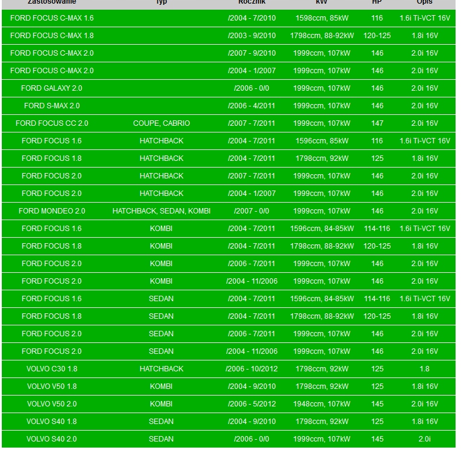Select the "FORD S-MAX 2.0" cell
Screen dimensions: 461x450
click(52, 106)
